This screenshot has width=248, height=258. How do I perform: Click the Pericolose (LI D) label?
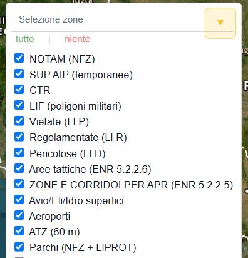(x=68, y=153)
